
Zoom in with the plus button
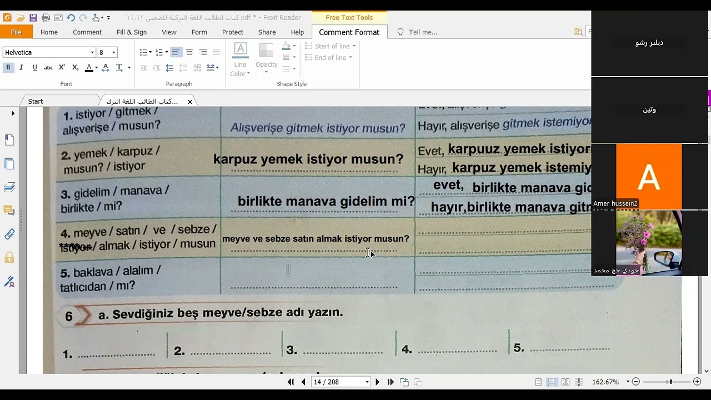tap(697, 382)
